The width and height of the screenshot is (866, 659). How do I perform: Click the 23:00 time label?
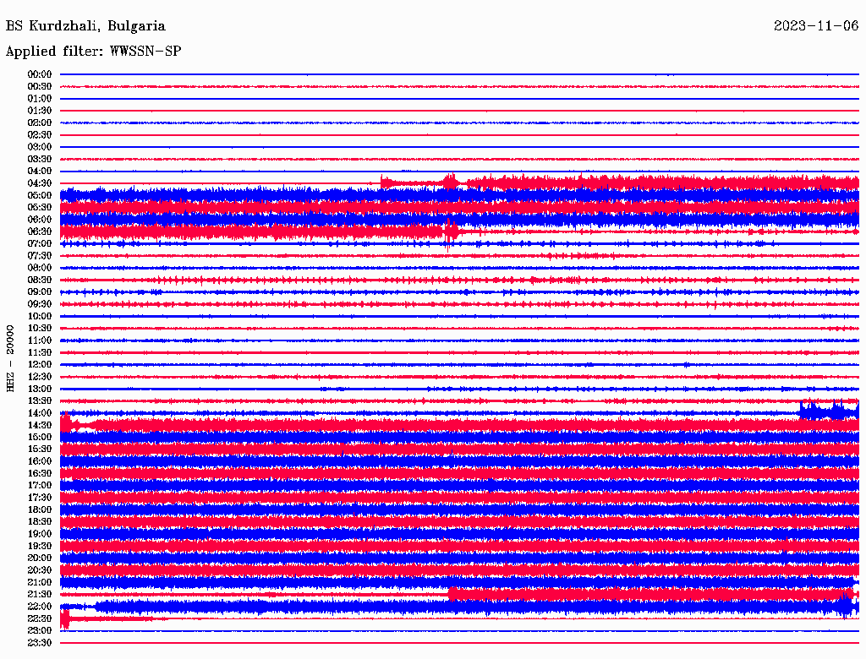[x=40, y=631]
